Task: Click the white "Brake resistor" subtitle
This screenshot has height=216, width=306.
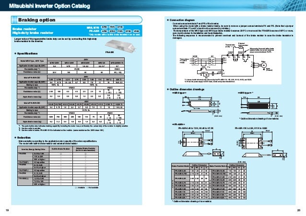Action: point(24,29)
